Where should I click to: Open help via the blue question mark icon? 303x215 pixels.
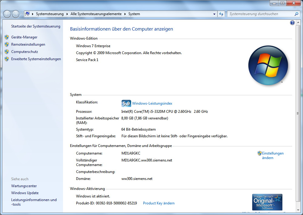(x=292, y=23)
